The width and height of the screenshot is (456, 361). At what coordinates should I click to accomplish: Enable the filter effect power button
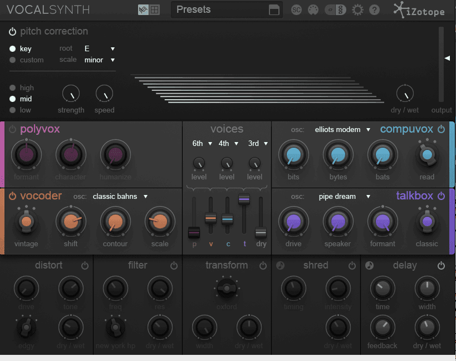pos(174,266)
